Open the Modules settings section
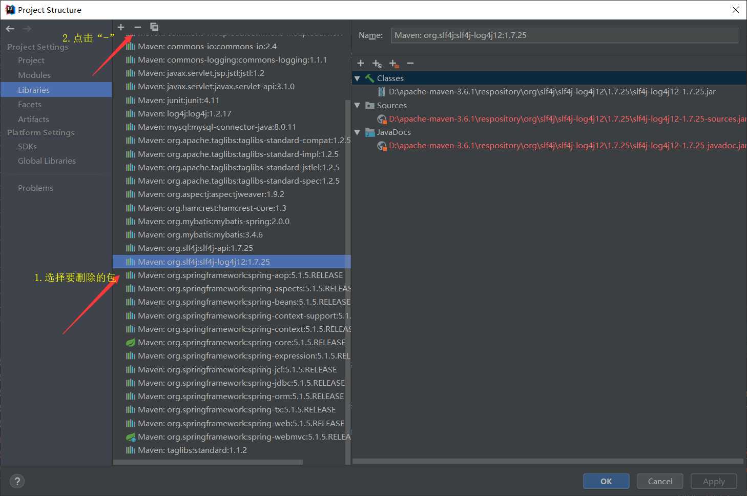 [x=34, y=75]
